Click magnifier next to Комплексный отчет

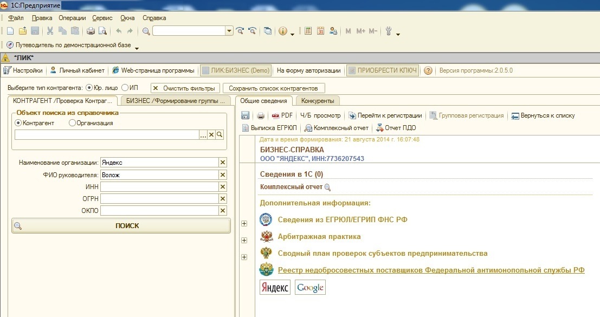pyautogui.click(x=327, y=187)
